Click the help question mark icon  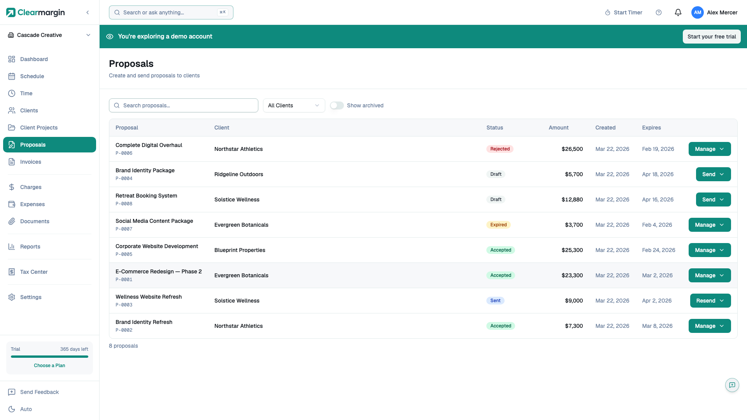pyautogui.click(x=659, y=12)
